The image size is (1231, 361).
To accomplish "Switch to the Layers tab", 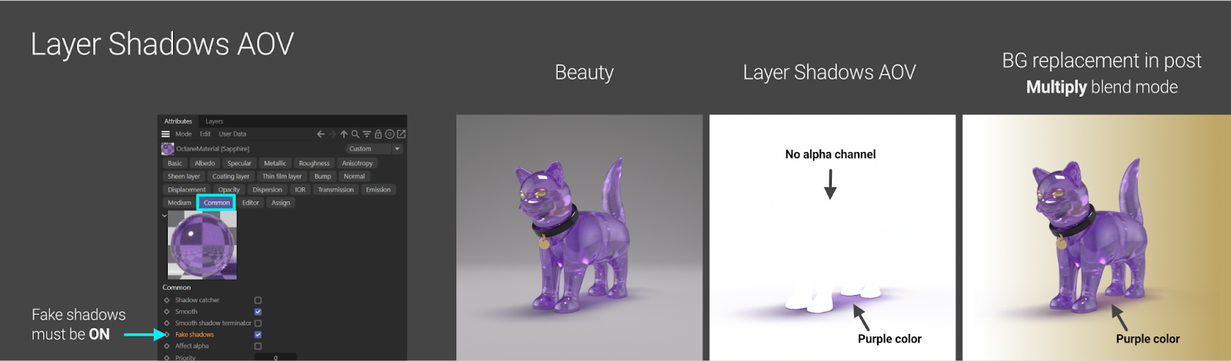I will coord(214,121).
